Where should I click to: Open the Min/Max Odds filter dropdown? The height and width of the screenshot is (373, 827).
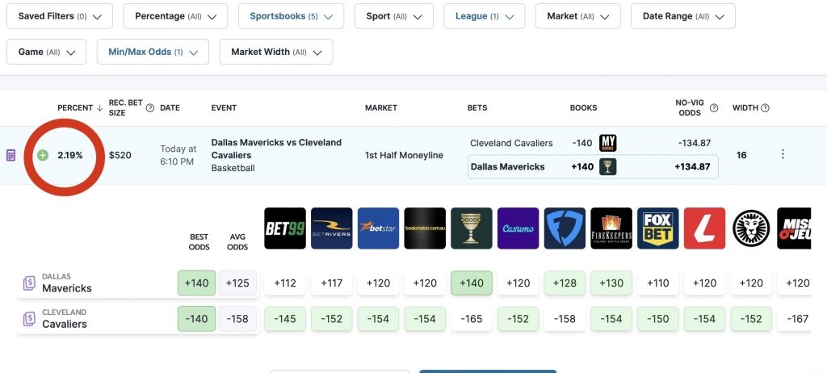coord(152,52)
